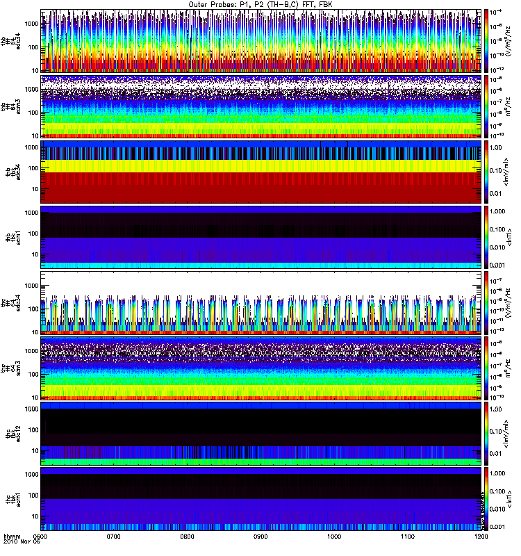
Task: Click the 'thc fff 64 scm3' y-axis title
Action: tap(11, 368)
